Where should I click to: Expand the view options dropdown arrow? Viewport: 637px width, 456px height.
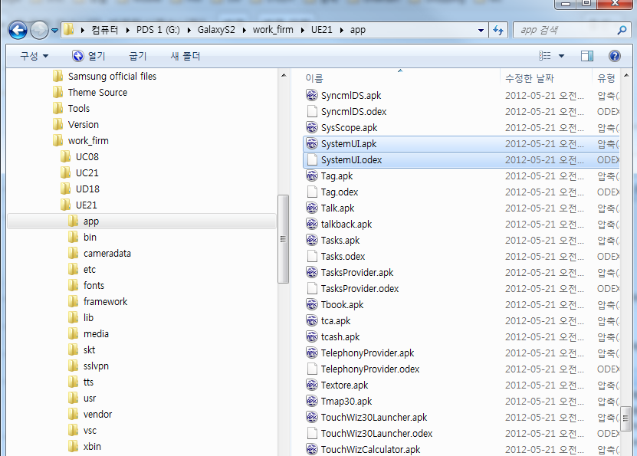[x=561, y=56]
